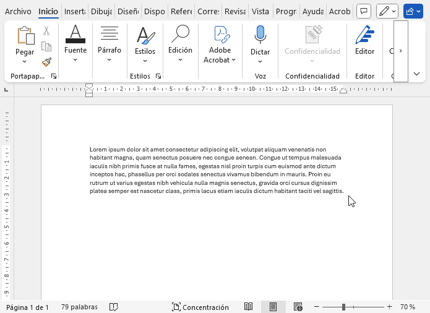Screen dimensions: 430x313
Task: Switch to print layout view
Action: pyautogui.click(x=273, y=307)
